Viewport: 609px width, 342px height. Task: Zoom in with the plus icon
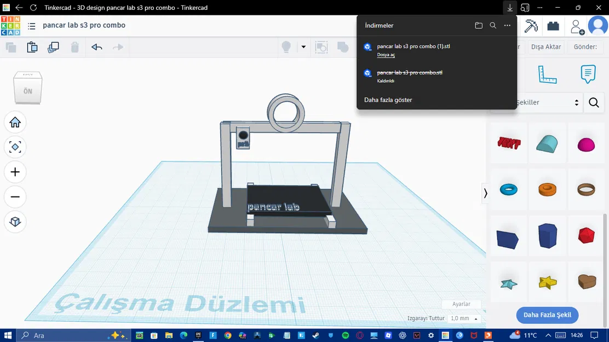click(x=15, y=172)
